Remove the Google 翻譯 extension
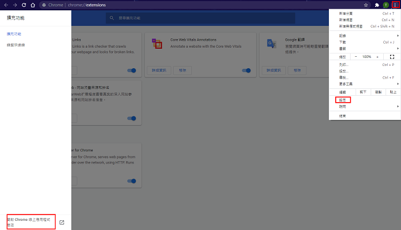Viewport: 401px width, 230px height. (297, 70)
